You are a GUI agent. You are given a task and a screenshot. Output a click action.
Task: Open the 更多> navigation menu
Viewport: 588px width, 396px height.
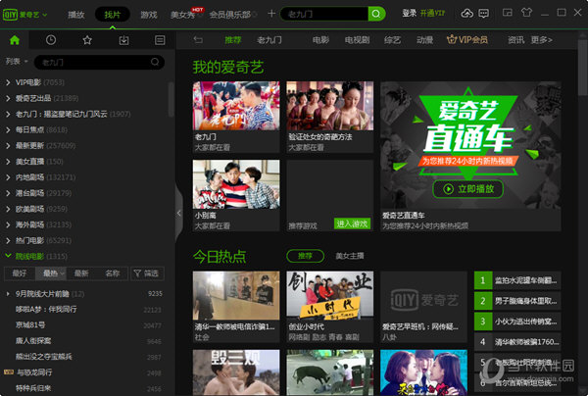coord(541,40)
